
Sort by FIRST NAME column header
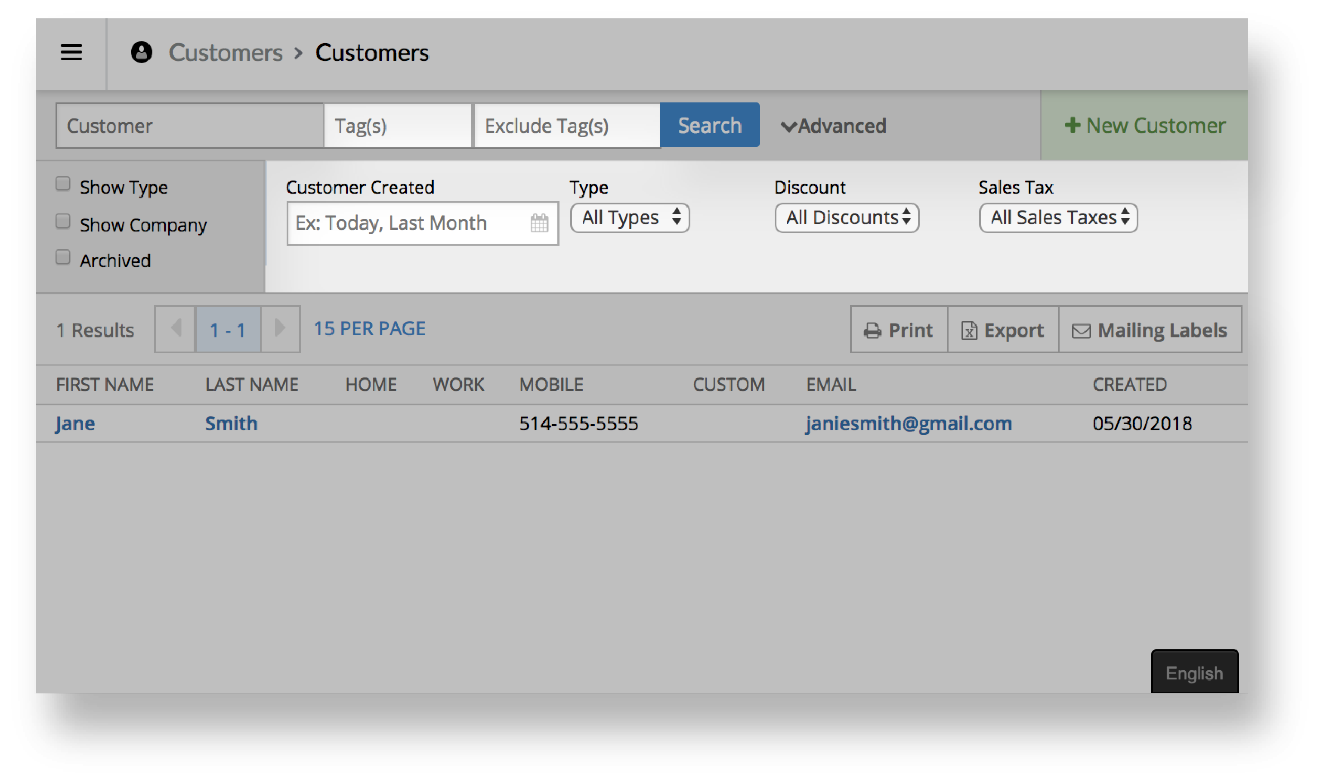[105, 385]
